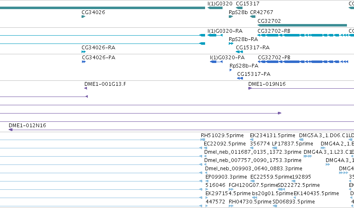354x208 pixels.
Task: Select the EK297154.5prime EST label
Action: 228,193
